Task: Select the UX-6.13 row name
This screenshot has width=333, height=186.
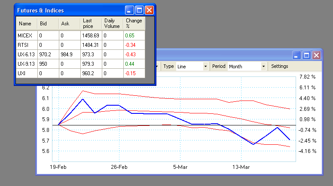Action: (x=27, y=55)
